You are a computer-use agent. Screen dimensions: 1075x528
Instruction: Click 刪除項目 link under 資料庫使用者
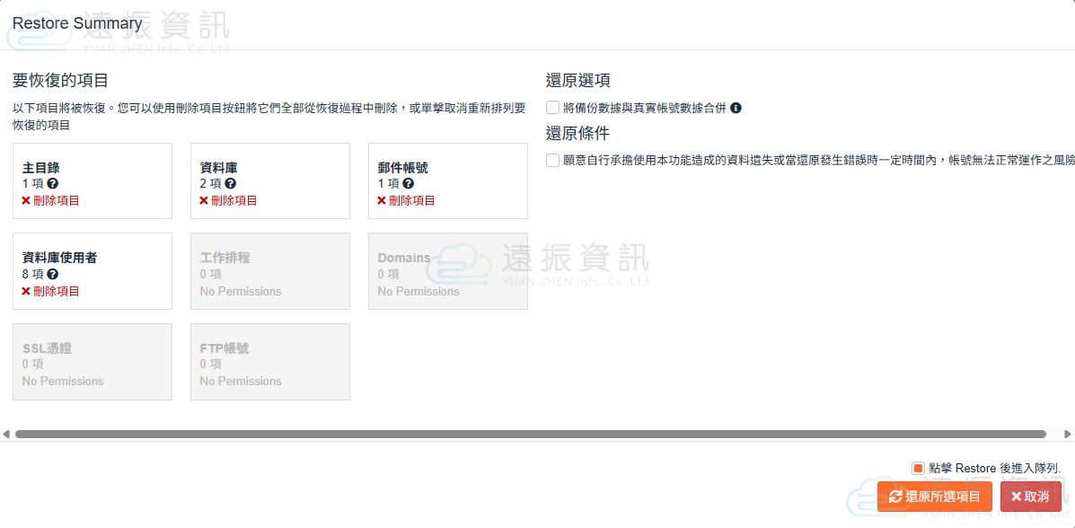coord(56,291)
